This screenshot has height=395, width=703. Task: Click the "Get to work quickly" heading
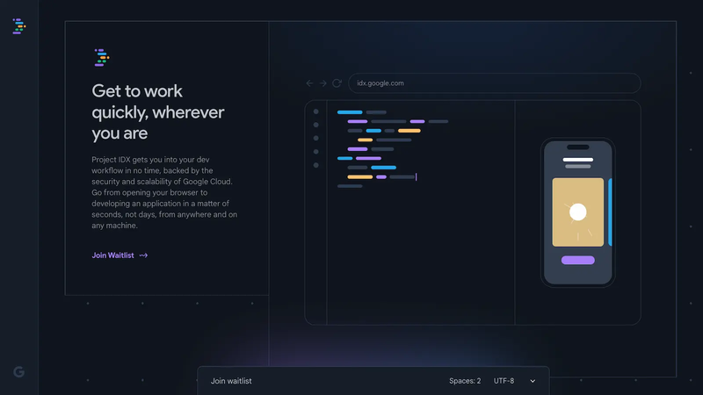[x=158, y=112]
